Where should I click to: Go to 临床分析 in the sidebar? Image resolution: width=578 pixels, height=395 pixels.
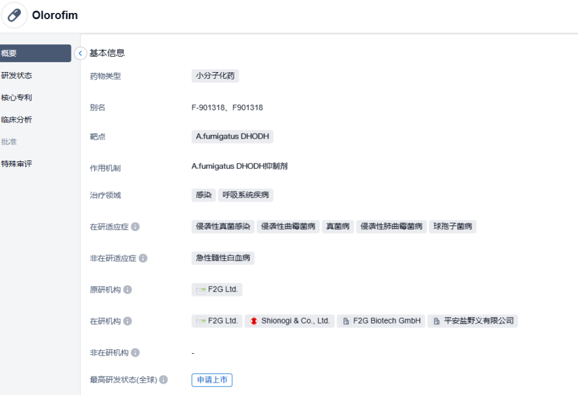[x=17, y=120]
